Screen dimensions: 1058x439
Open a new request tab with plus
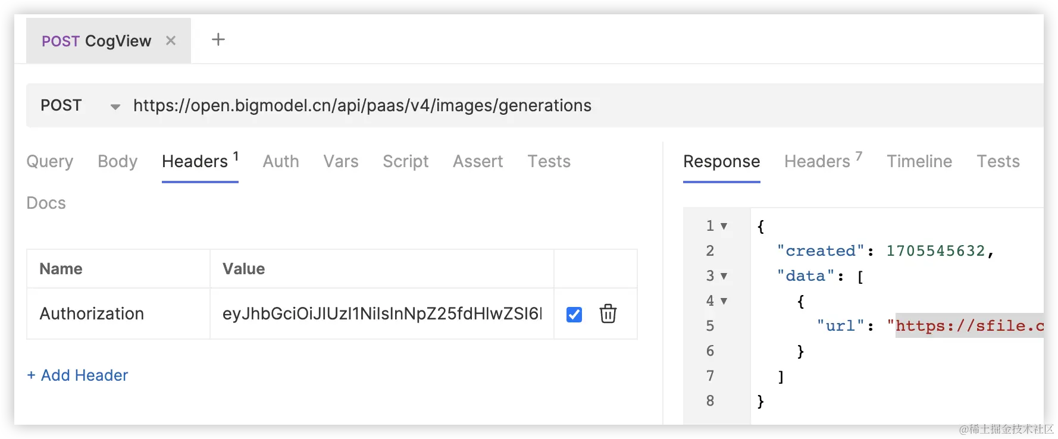coord(218,40)
